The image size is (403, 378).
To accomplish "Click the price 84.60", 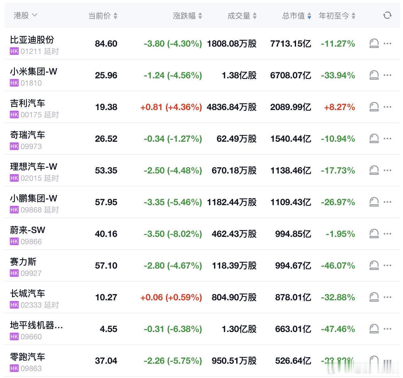I will pos(106,43).
